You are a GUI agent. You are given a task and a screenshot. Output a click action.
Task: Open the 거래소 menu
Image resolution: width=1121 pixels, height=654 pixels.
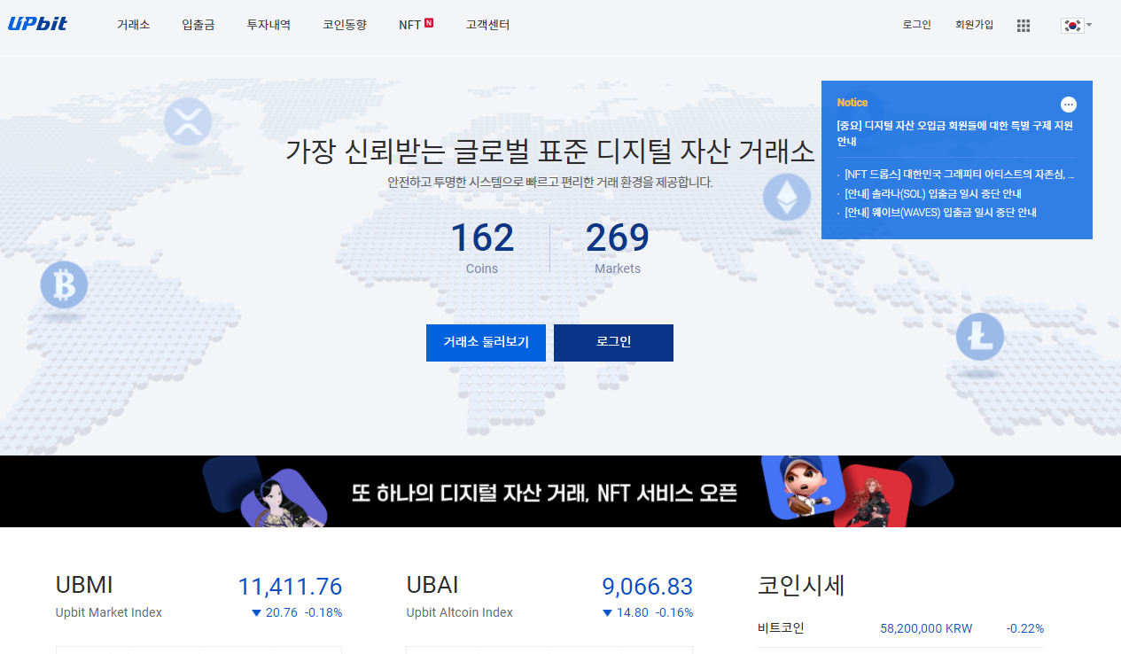coord(133,25)
